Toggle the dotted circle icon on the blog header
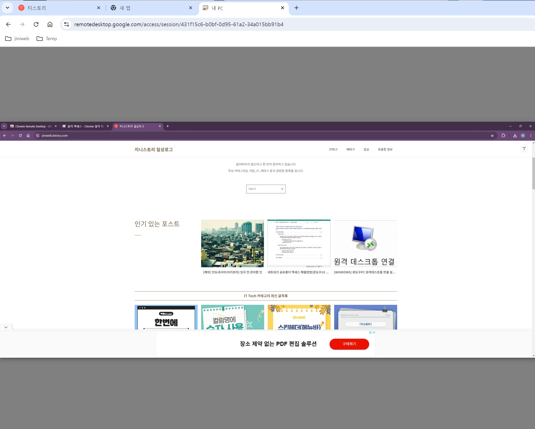Screen dimensions: 535x429 [524, 148]
